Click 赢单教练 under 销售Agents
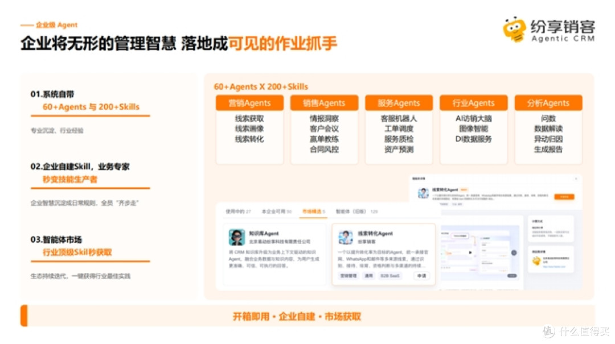 coord(324,139)
